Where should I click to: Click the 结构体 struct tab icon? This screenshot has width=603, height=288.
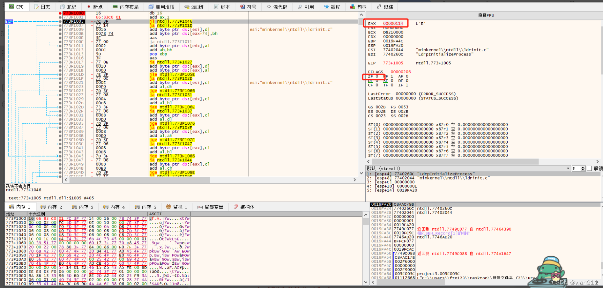pos(236,207)
